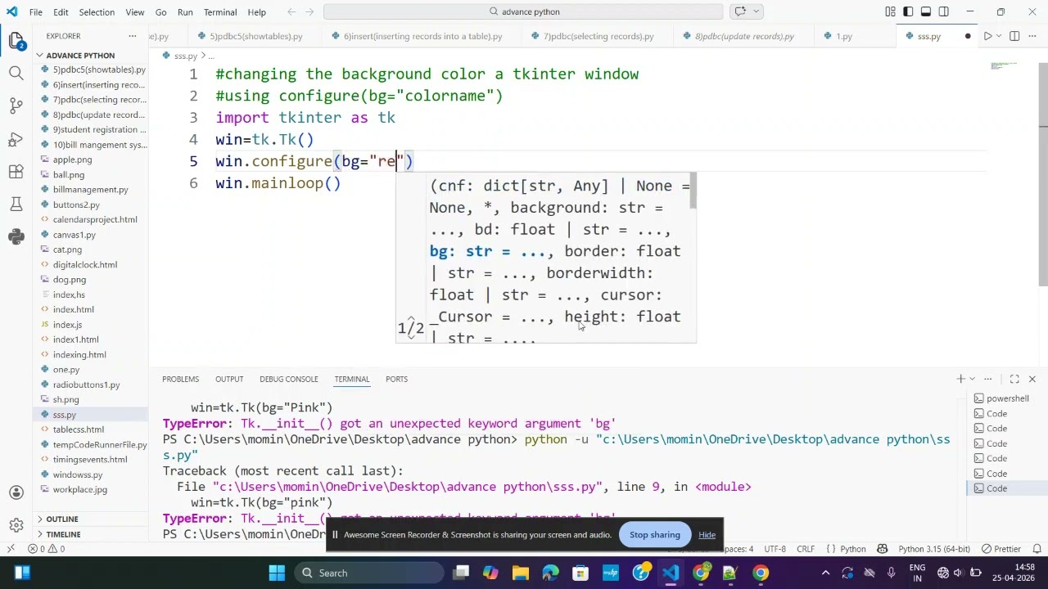Expand the TIMELINE section
The height and width of the screenshot is (589, 1048).
tap(63, 534)
